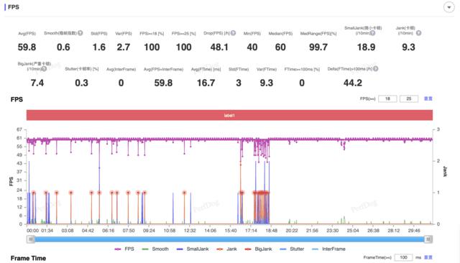Click the FPS>=25 [%] value 100

click(184, 47)
